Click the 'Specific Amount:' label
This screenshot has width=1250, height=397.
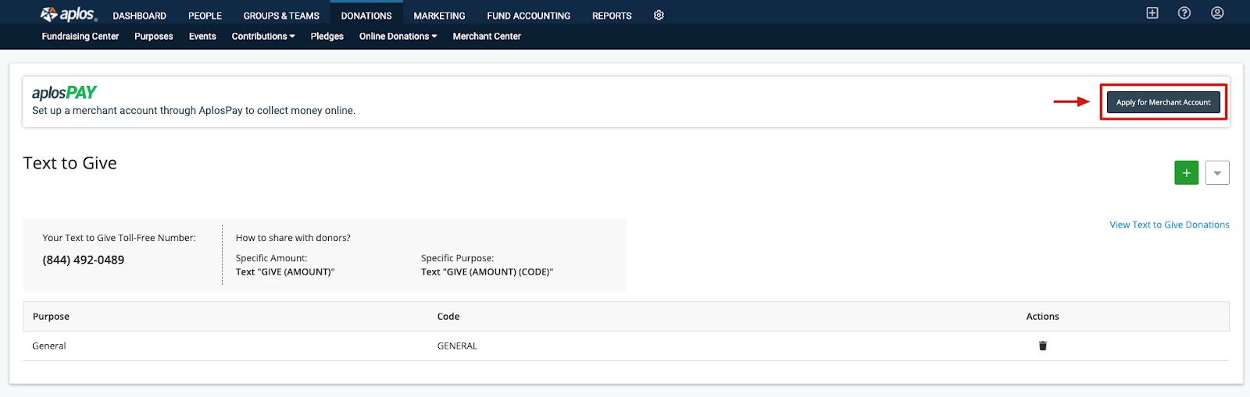click(271, 258)
